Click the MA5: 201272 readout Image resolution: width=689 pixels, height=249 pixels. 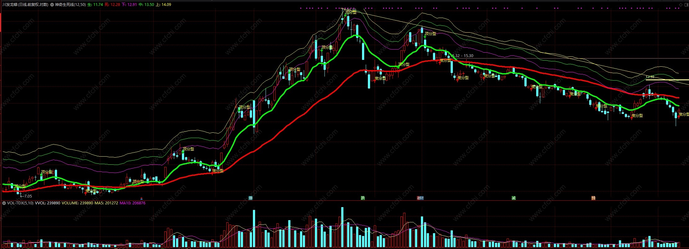(106, 203)
